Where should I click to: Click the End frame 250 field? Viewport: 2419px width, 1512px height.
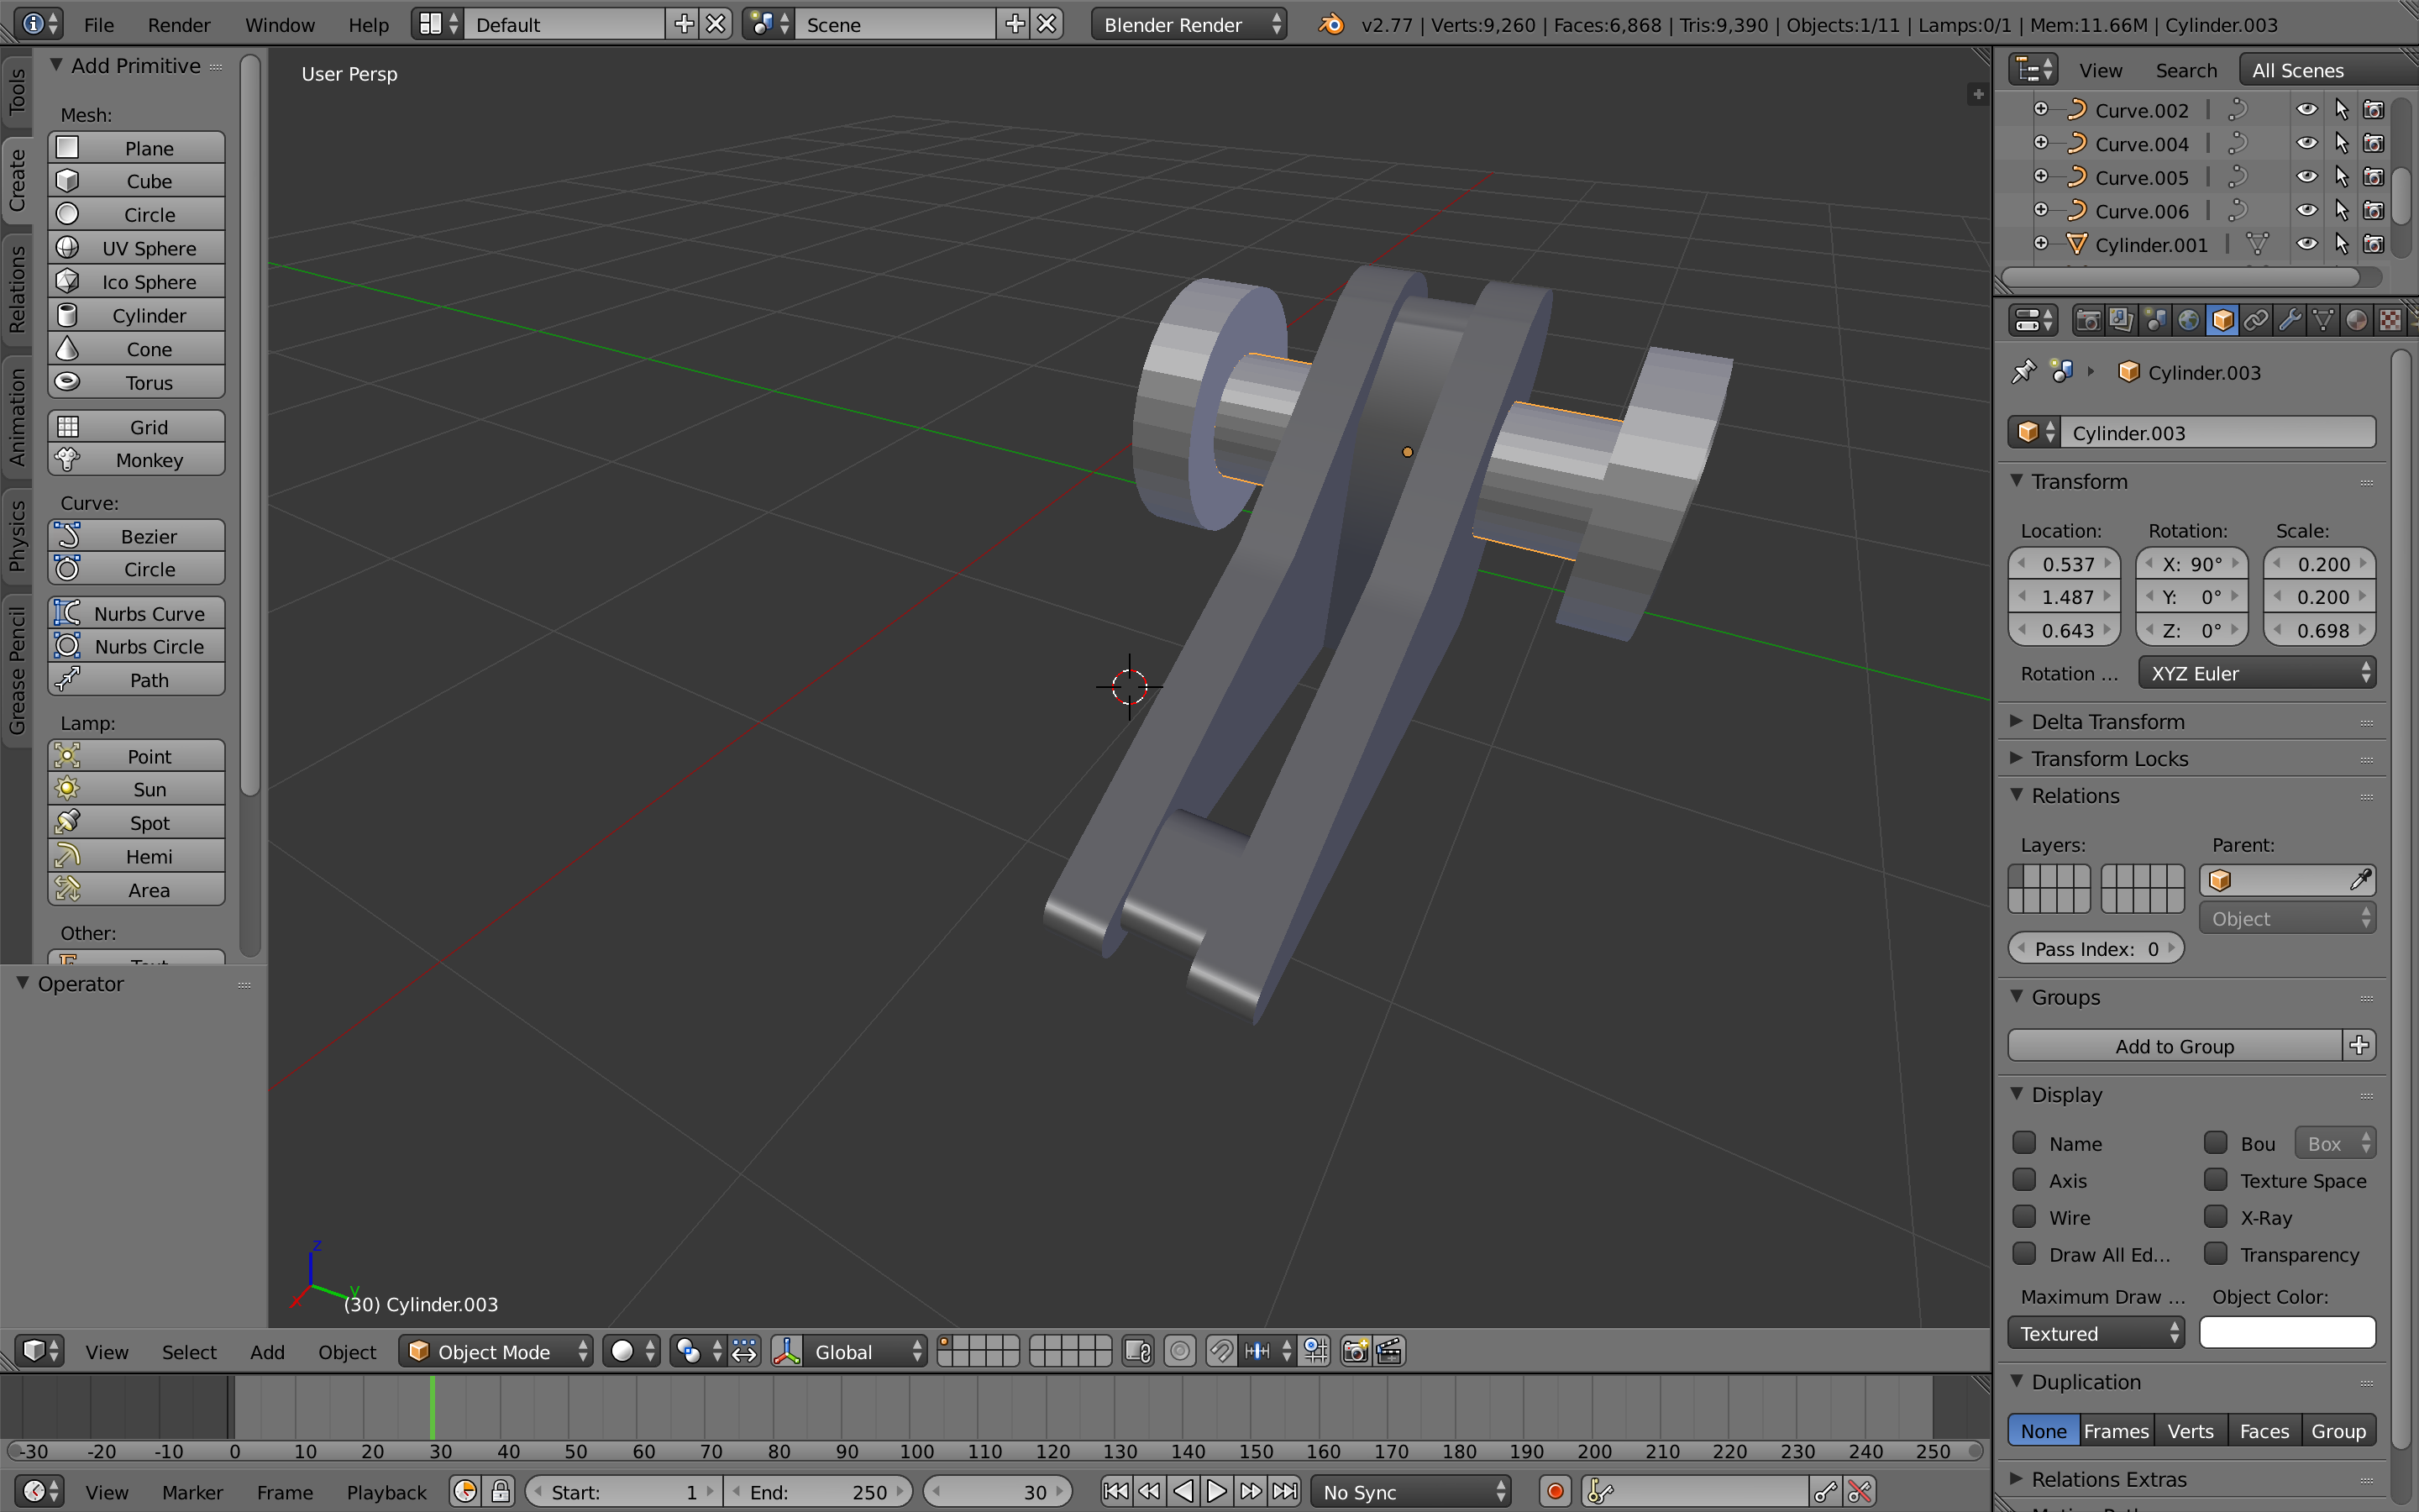pos(819,1491)
